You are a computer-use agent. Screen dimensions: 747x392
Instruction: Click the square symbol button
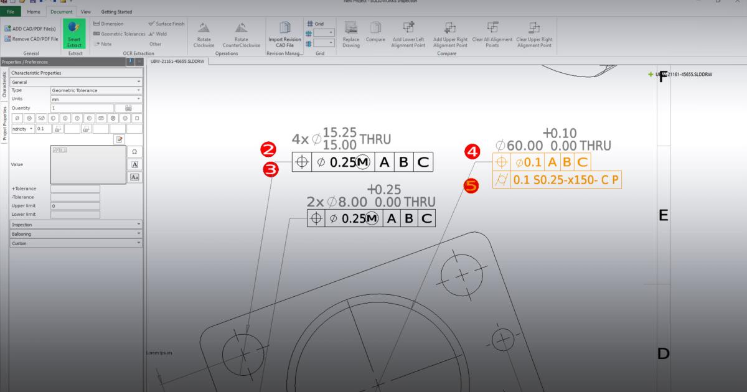pyautogui.click(x=137, y=118)
